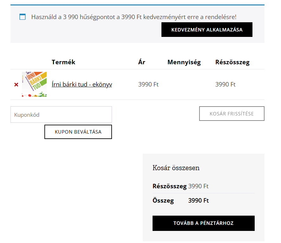Click the 3990 Ft price in the cart row
The image size is (281, 243).
tap(148, 84)
